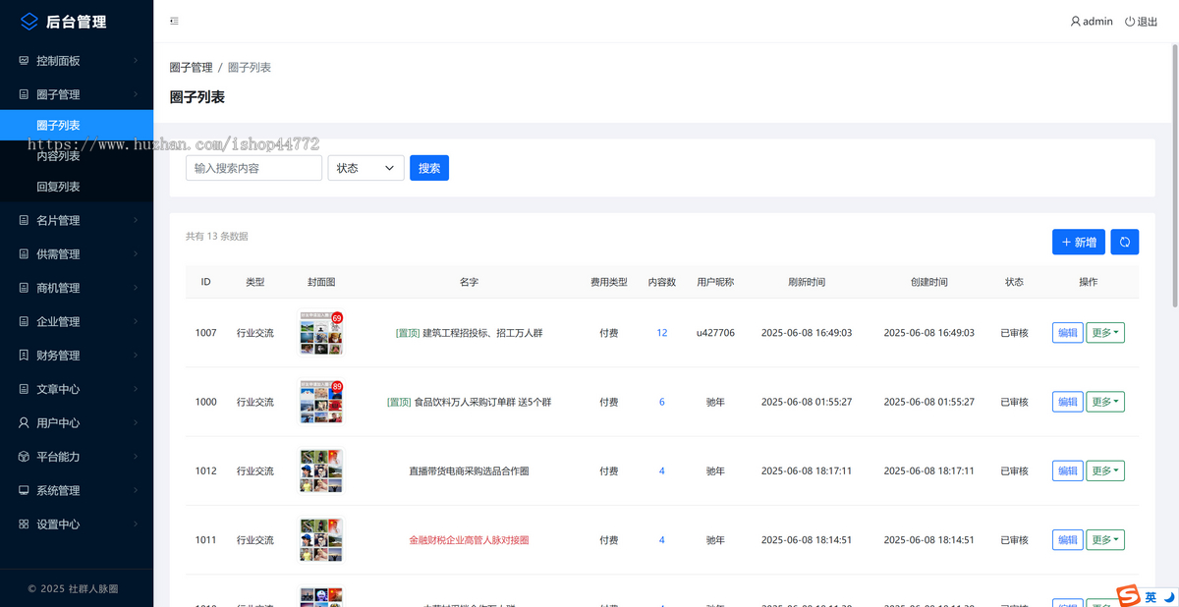
Task: Click red name 金融财税企业高管人脉对接圈
Action: tap(469, 540)
